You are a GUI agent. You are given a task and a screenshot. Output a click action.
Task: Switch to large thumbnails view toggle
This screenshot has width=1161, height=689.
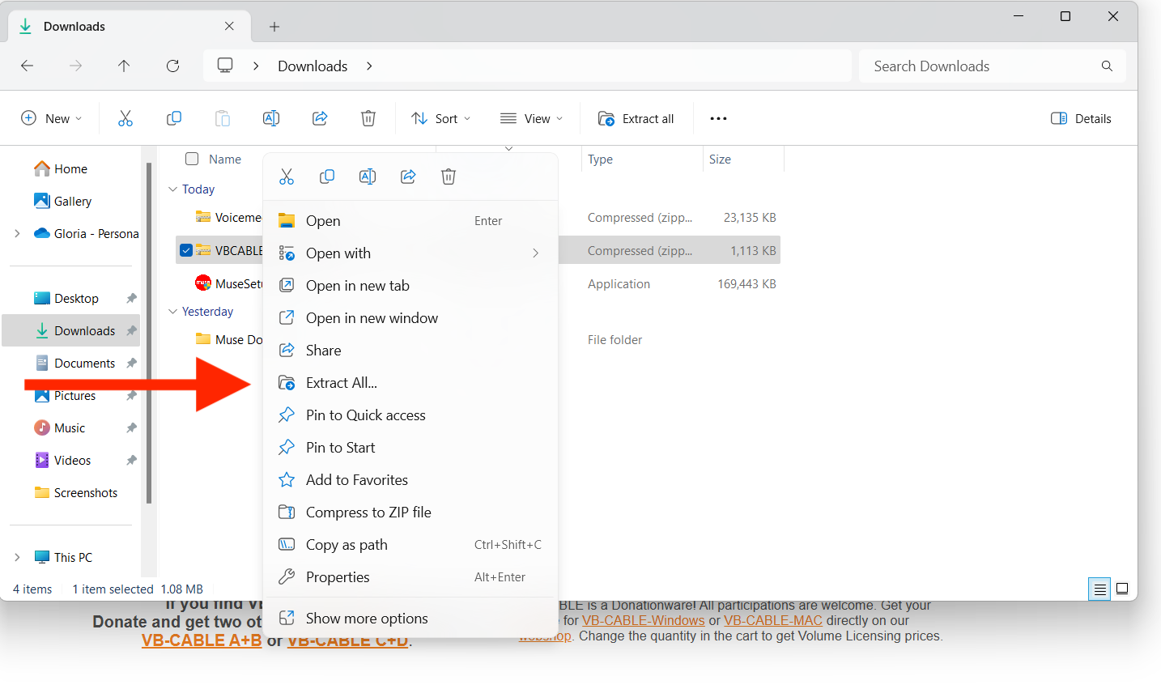click(x=1122, y=589)
